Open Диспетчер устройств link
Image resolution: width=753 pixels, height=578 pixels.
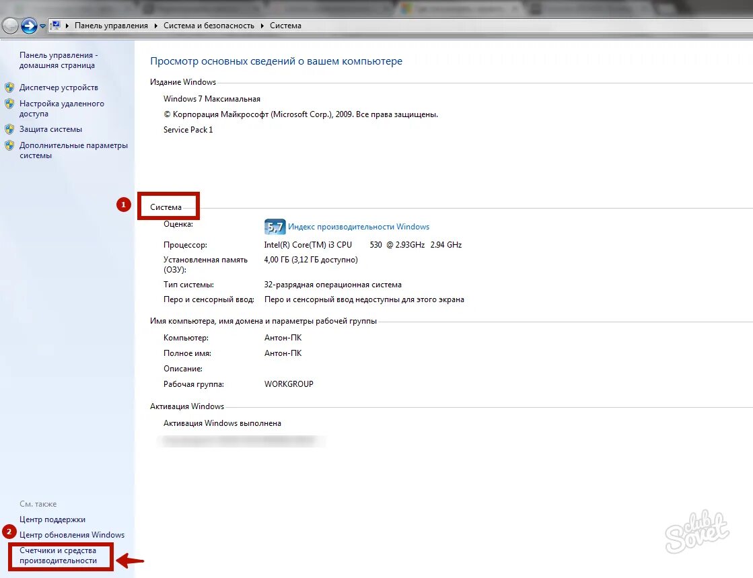click(59, 87)
